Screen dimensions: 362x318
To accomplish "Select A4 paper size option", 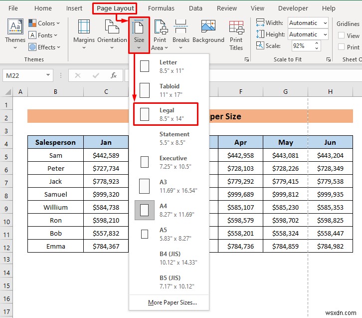I will 169,210.
